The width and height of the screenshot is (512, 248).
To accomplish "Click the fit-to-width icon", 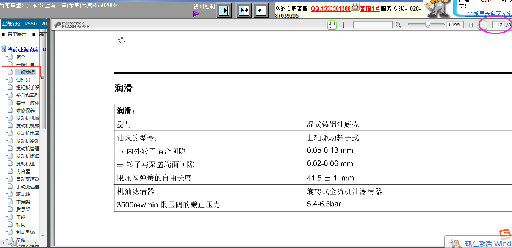I will (x=471, y=25).
